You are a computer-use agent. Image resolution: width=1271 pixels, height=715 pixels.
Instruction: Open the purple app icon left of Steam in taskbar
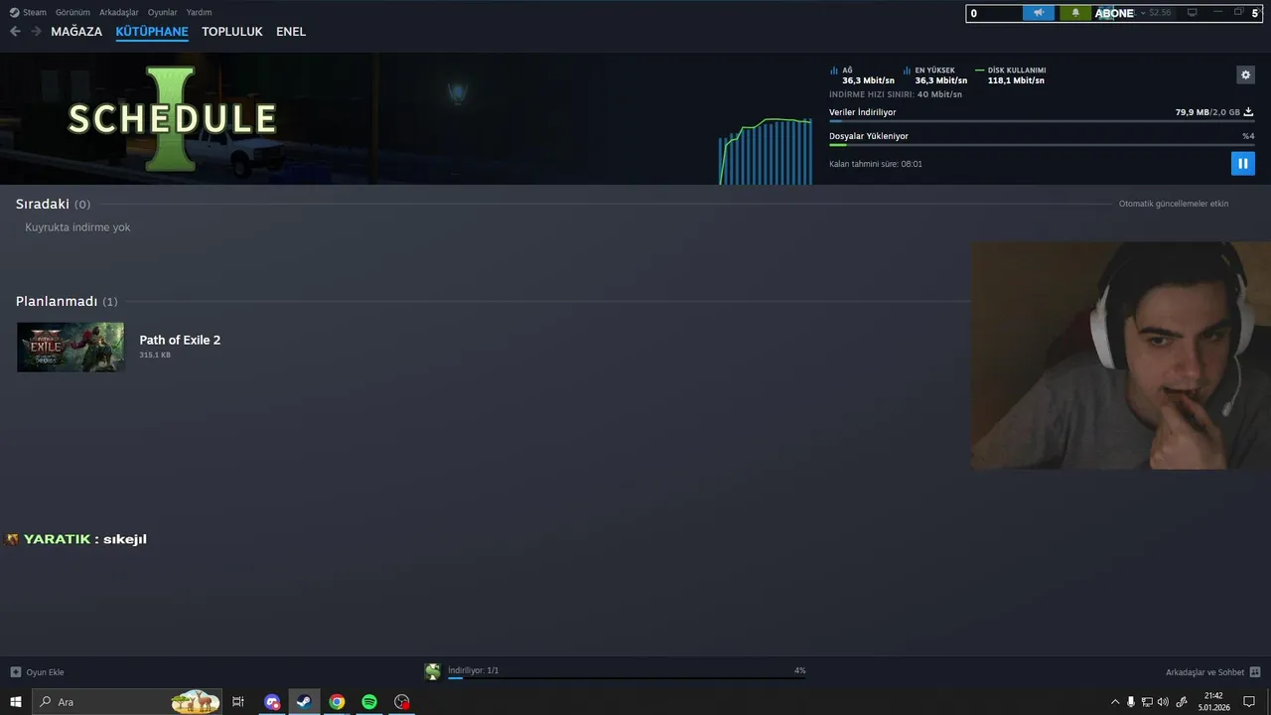pyautogui.click(x=272, y=702)
